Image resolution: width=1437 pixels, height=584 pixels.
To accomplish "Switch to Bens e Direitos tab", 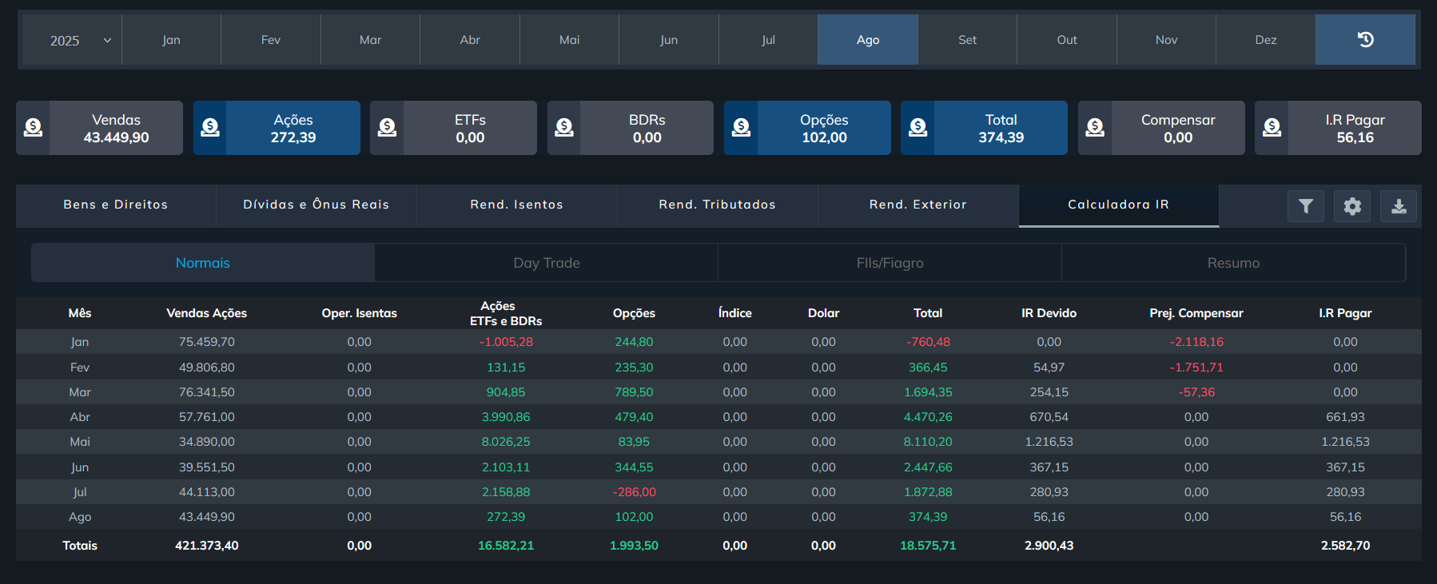I will (x=116, y=205).
